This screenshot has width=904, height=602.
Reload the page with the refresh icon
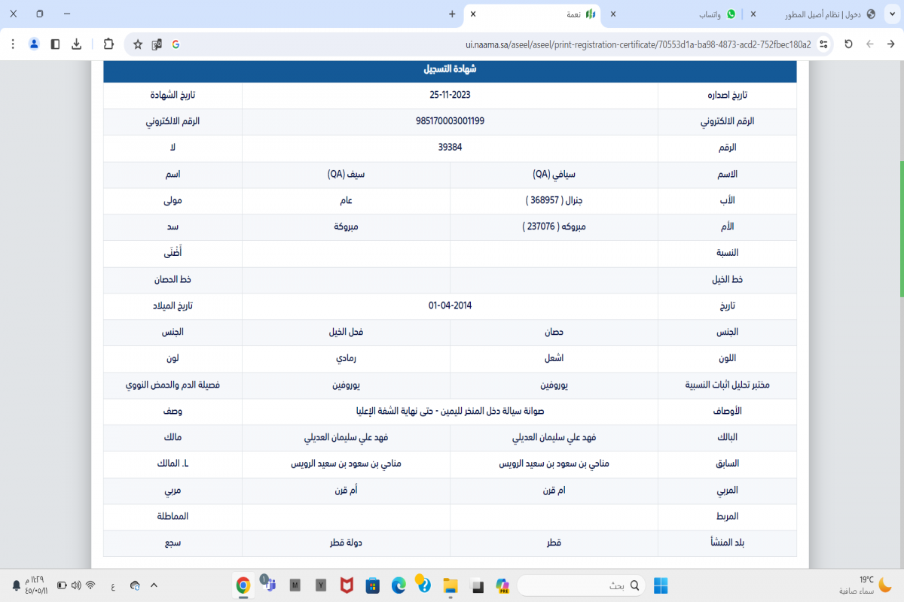click(848, 44)
